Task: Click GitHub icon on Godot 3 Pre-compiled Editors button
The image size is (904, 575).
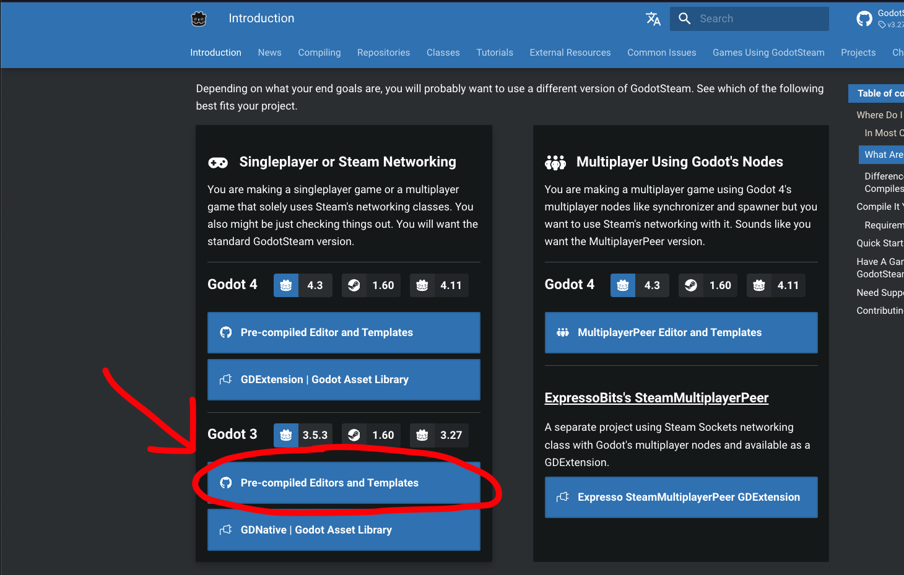Action: pyautogui.click(x=226, y=483)
